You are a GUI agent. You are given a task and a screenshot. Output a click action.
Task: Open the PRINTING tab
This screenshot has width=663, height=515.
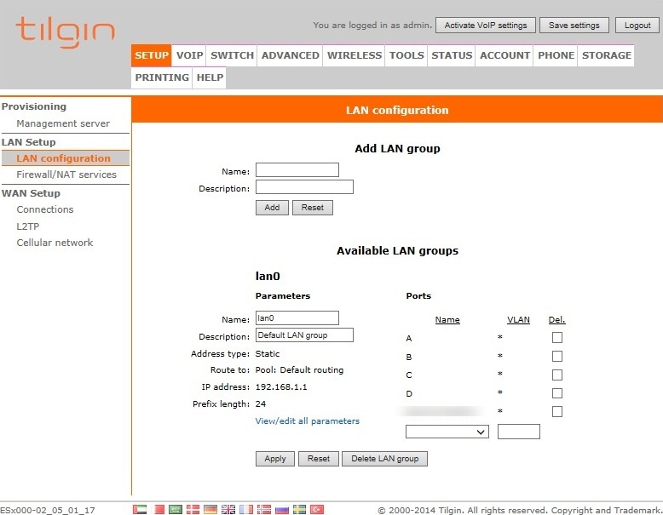pos(162,77)
